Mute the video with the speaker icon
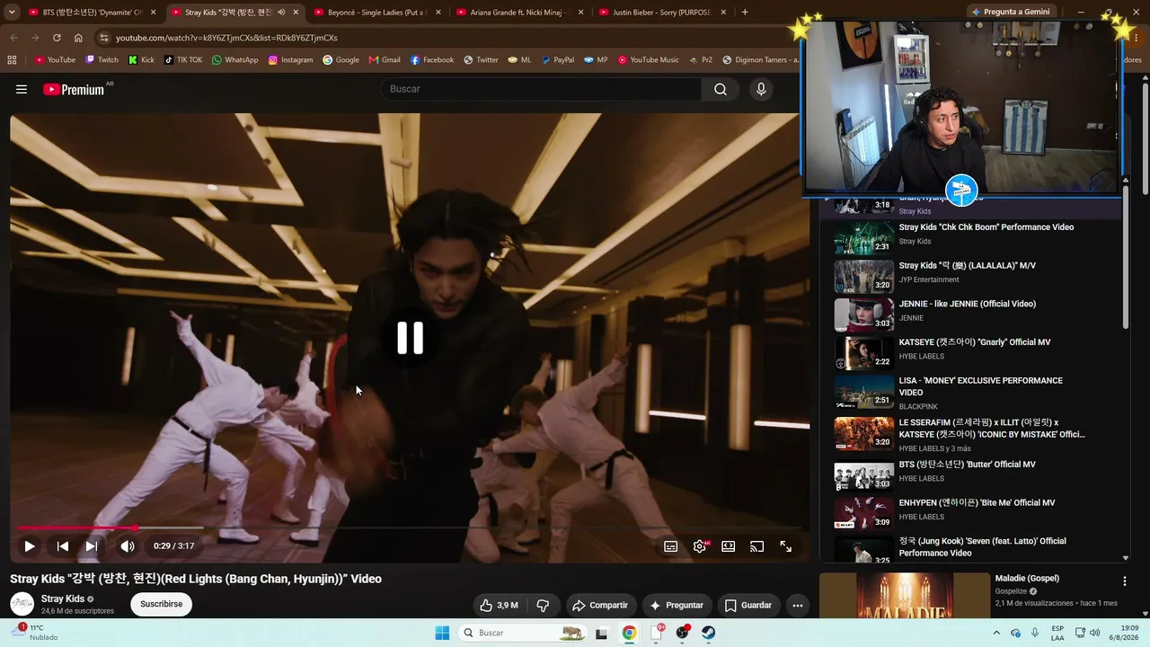Screen dimensions: 1150x647 coord(128,545)
